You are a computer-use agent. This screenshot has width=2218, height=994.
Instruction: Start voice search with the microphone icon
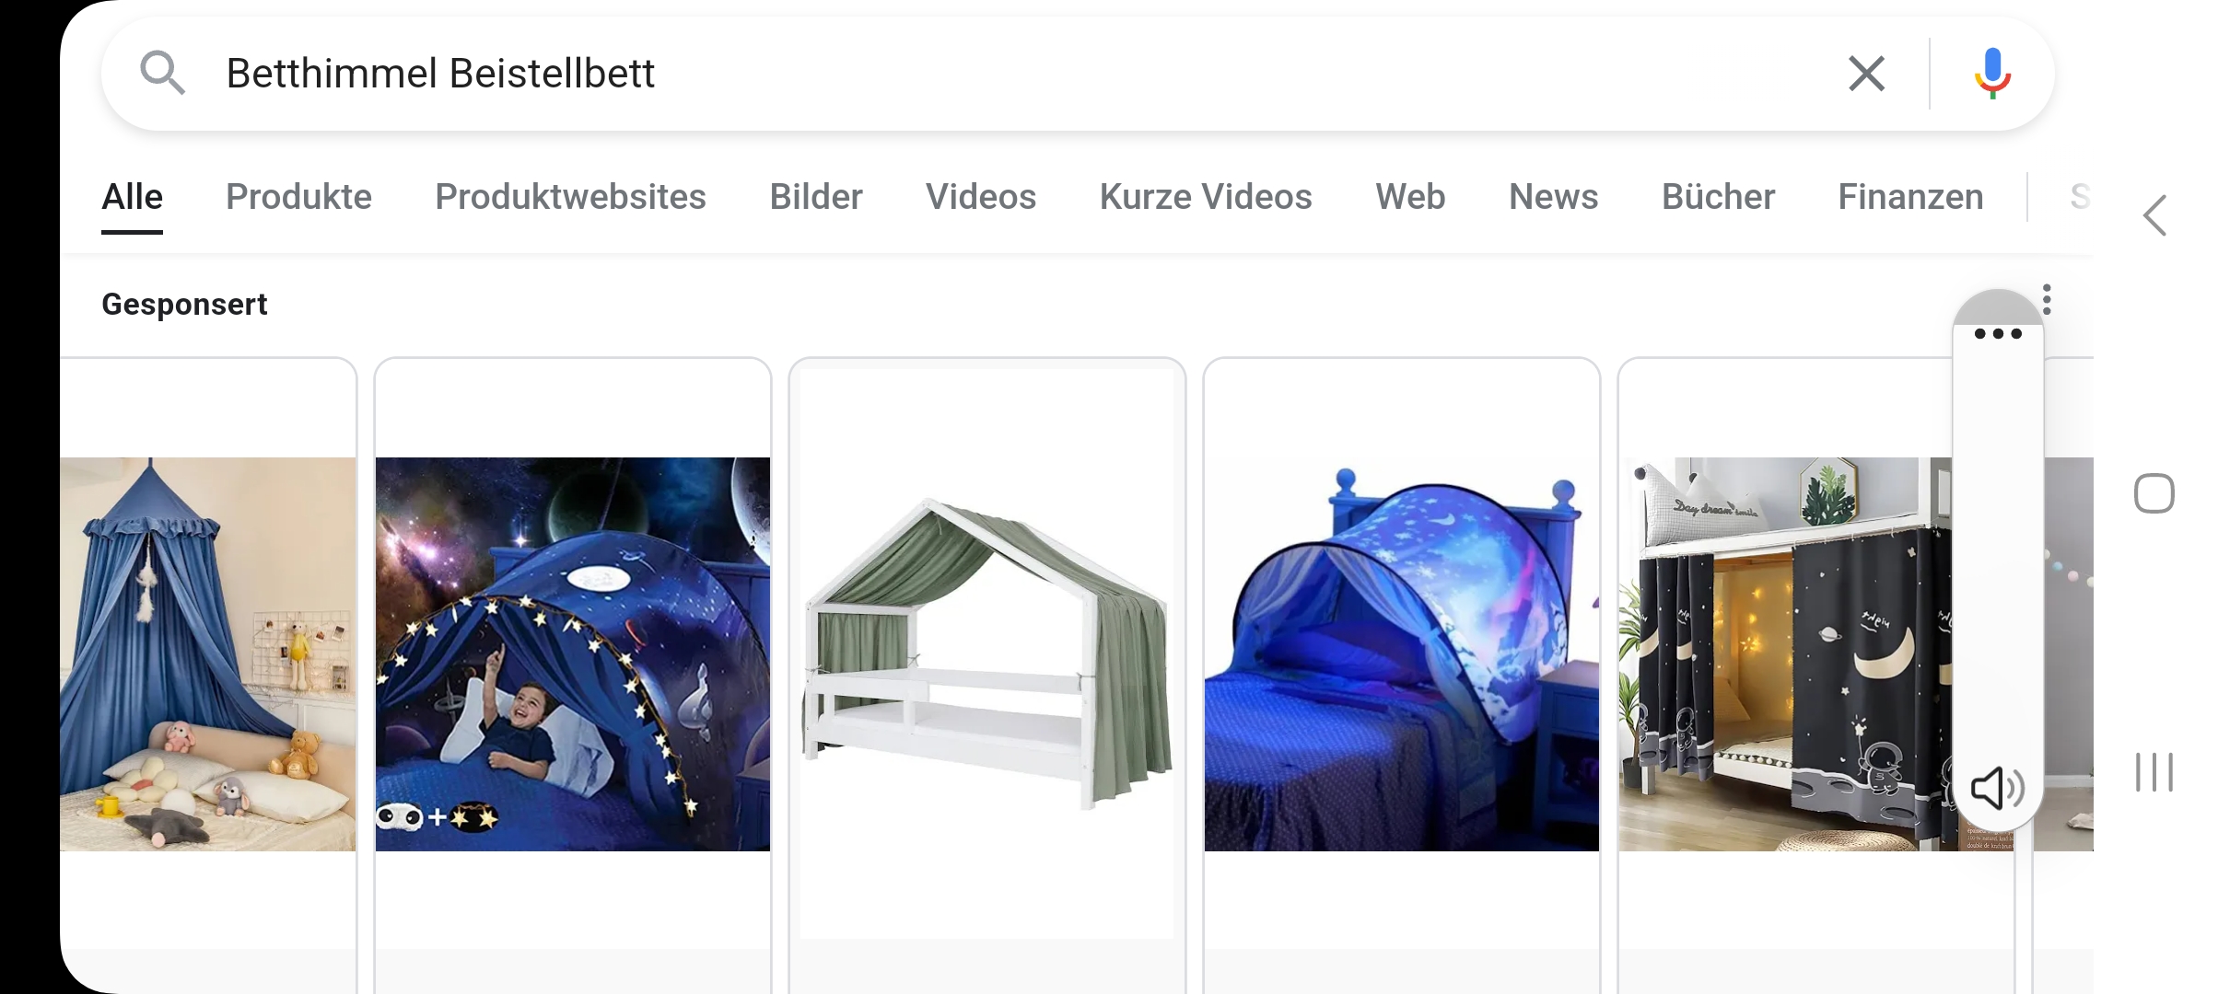pos(1992,74)
